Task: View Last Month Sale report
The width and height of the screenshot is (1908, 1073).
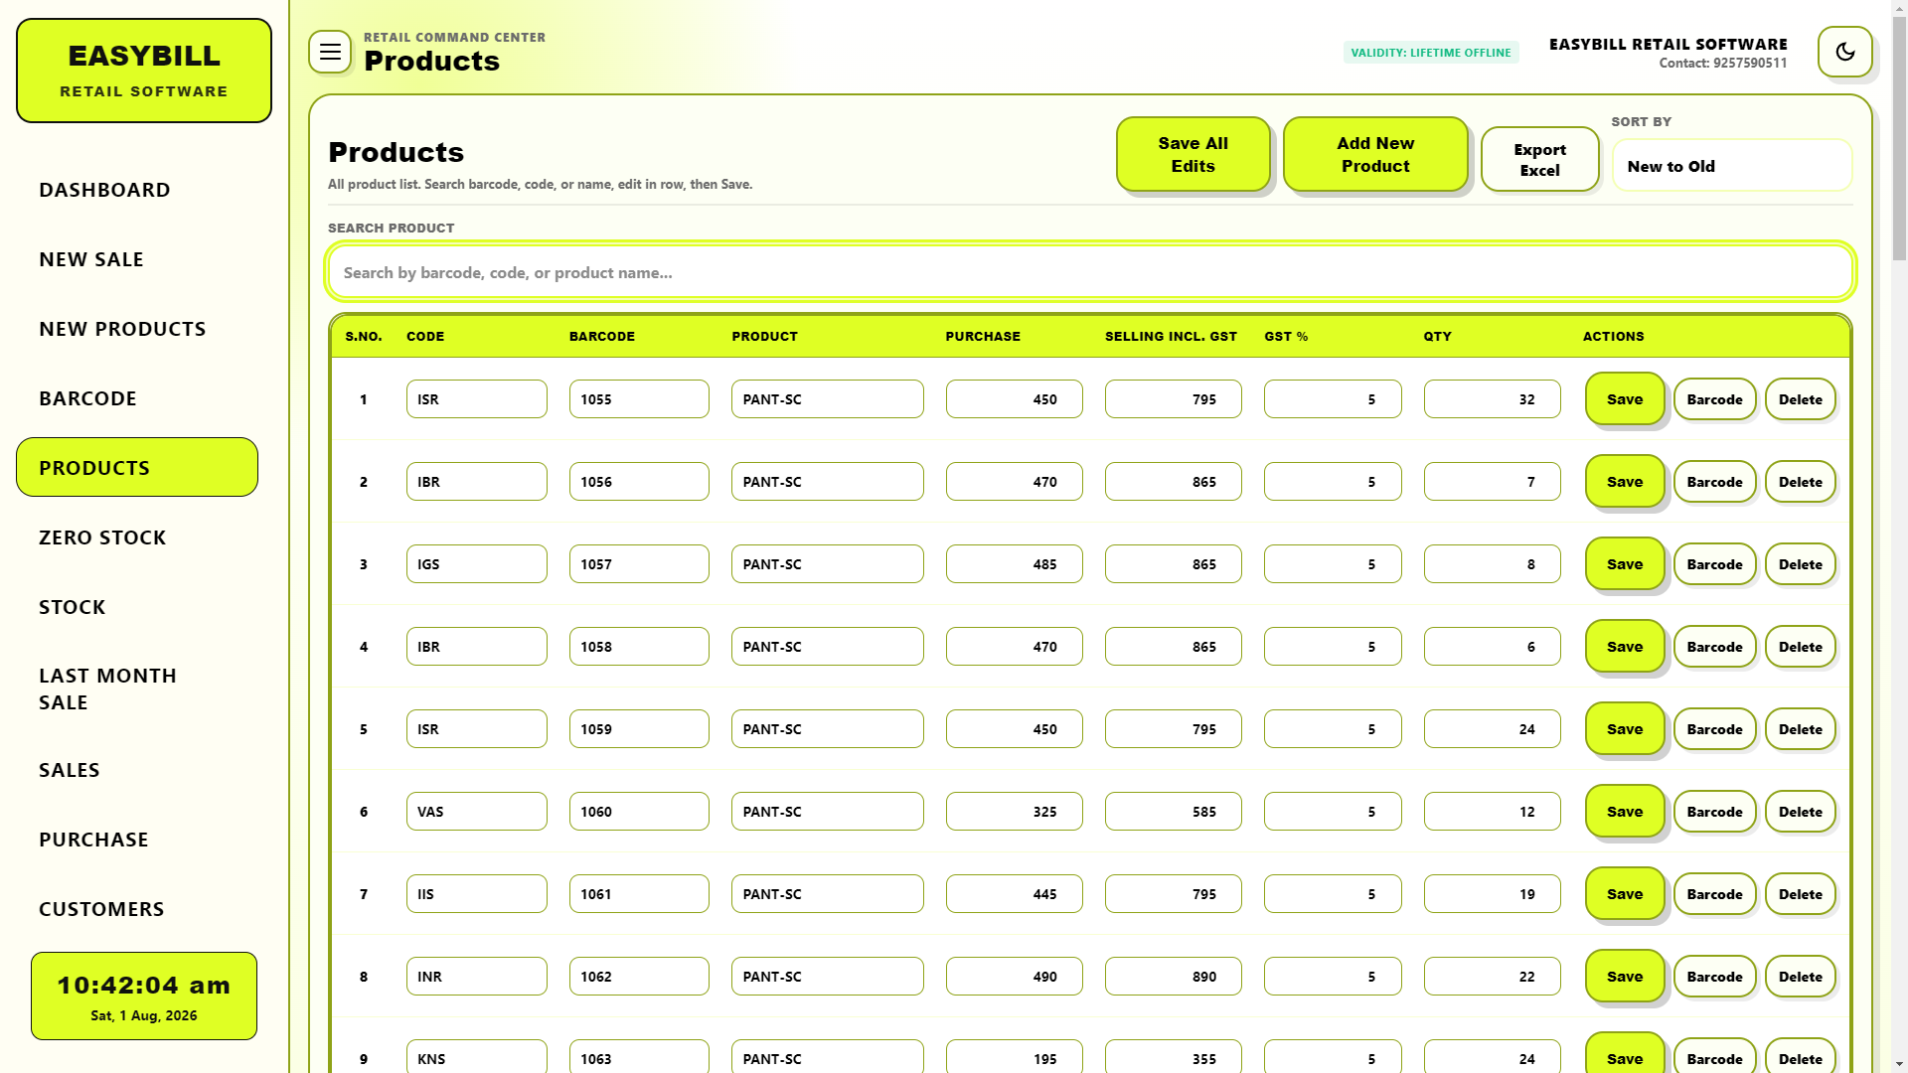Action: click(x=137, y=689)
